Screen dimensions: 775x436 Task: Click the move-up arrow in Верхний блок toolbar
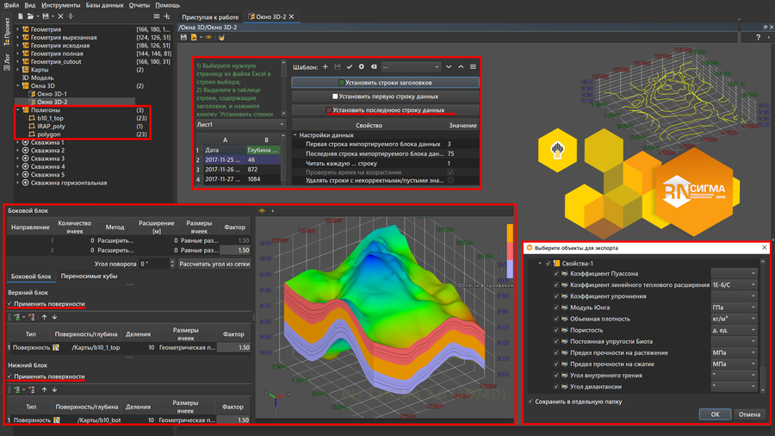(x=45, y=317)
